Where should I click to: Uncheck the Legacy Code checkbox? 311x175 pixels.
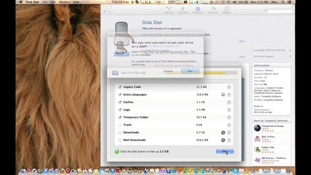120,87
